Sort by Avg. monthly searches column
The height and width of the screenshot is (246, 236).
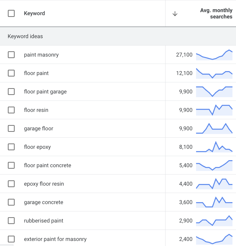[x=216, y=14]
